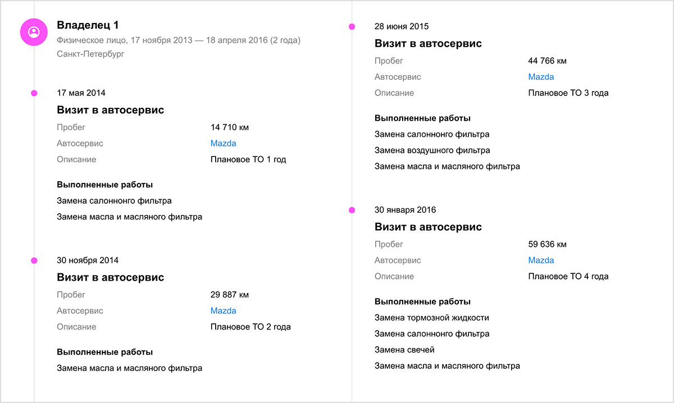674x403 pixels.
Task: Click the Санкт-Петербург location text
Action: [x=90, y=54]
